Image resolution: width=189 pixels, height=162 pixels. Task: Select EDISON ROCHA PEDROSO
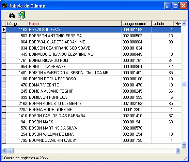tap(75, 79)
